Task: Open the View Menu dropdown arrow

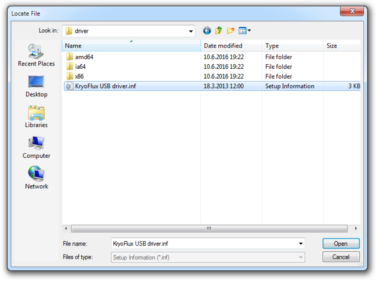Action: (250, 30)
